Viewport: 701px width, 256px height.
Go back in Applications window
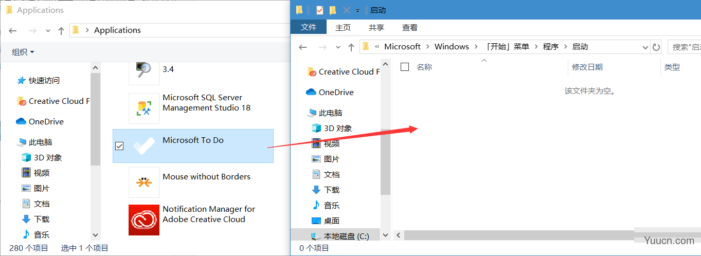click(13, 30)
